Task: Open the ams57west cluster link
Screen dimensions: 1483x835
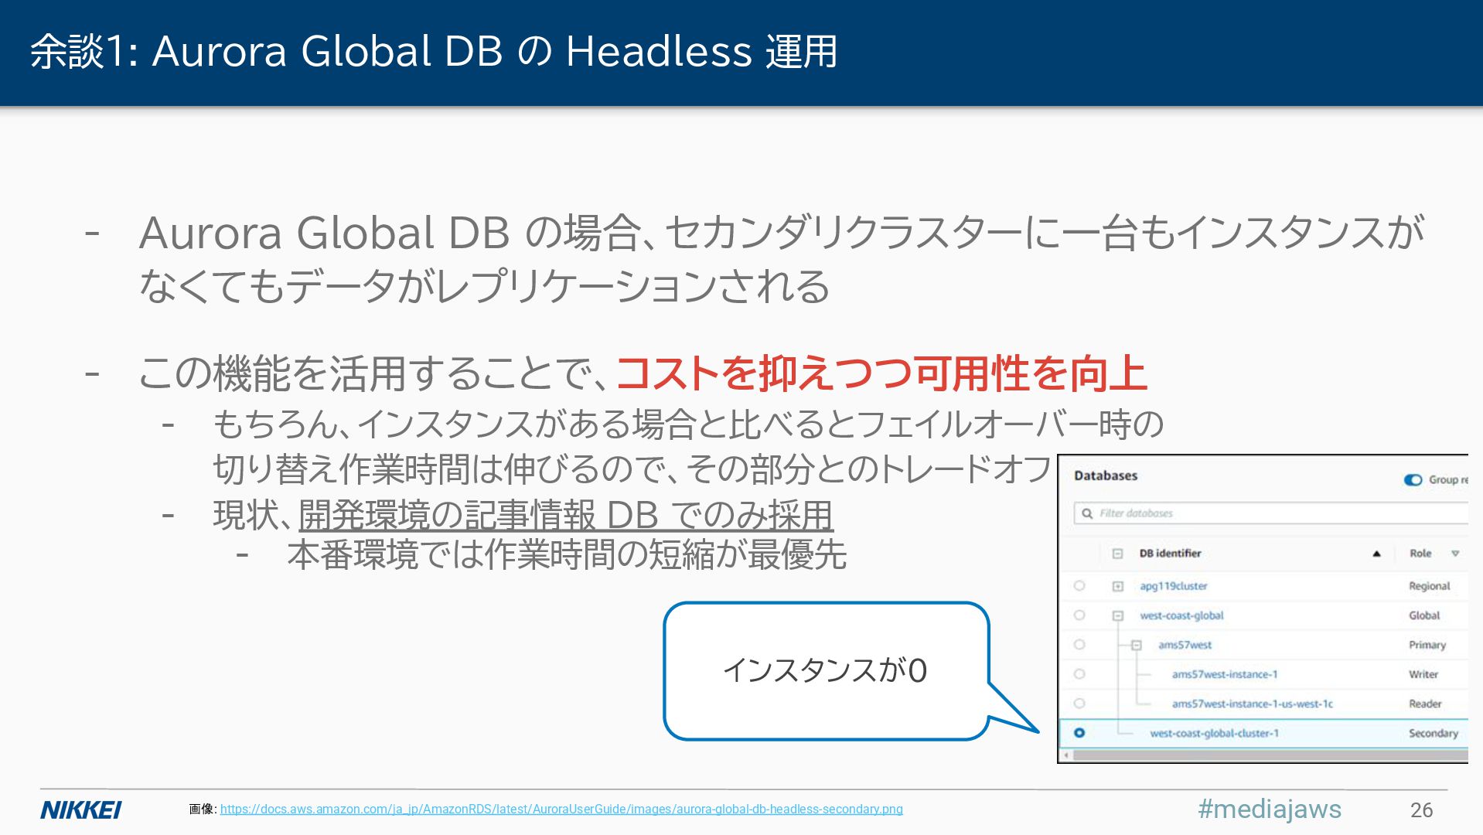Action: click(1185, 645)
